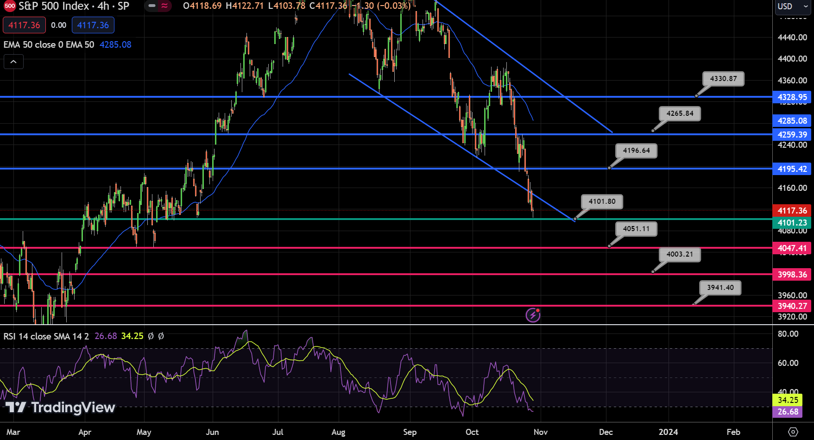Image resolution: width=814 pixels, height=440 pixels.
Task: Click the TradingView logo
Action: [60, 407]
